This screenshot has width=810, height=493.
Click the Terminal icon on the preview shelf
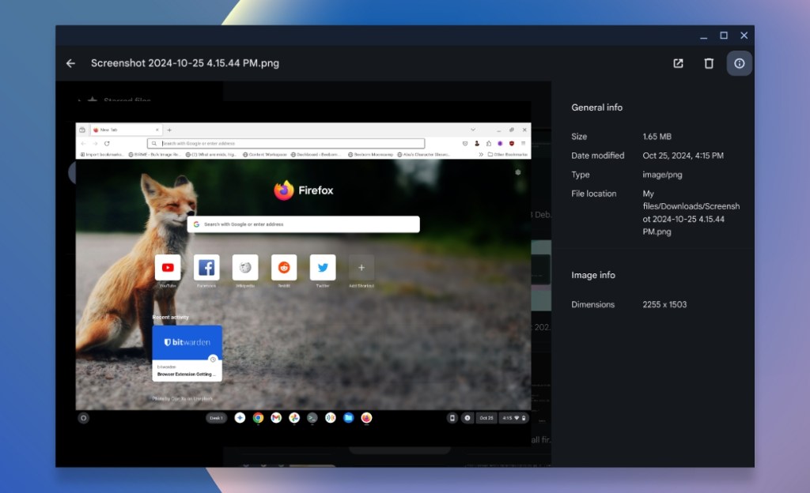312,418
